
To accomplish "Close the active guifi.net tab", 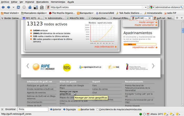I will (x=150, y=18).
